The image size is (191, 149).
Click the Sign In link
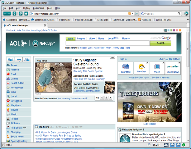[123, 59]
